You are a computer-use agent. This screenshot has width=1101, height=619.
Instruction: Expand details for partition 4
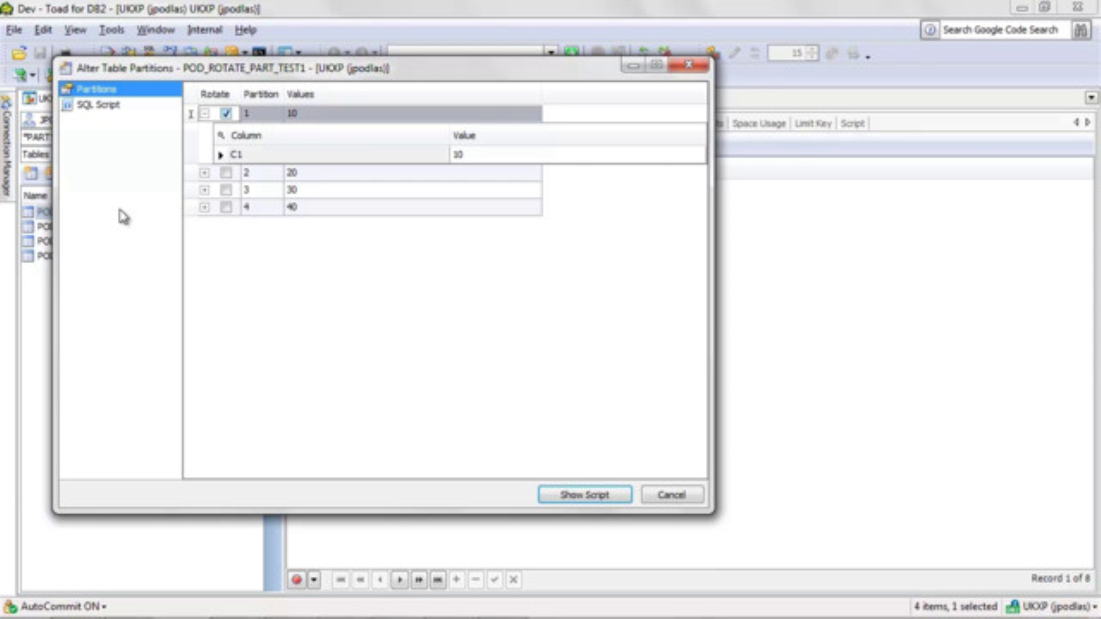point(204,207)
